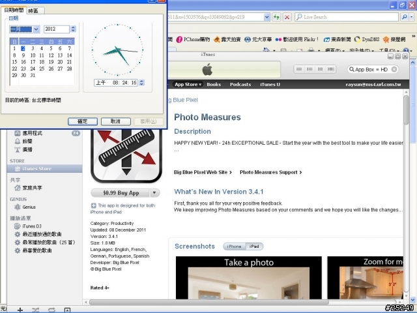Click the 確定 button
Screen dimensions: 417x313
point(83,121)
